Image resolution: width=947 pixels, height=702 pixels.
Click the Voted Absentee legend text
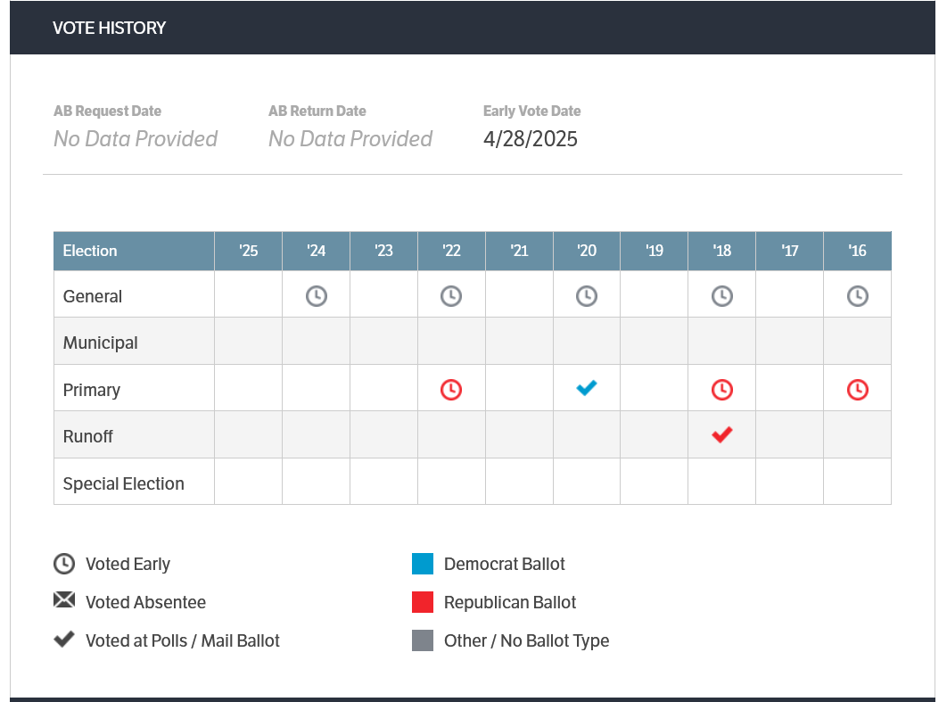145,602
